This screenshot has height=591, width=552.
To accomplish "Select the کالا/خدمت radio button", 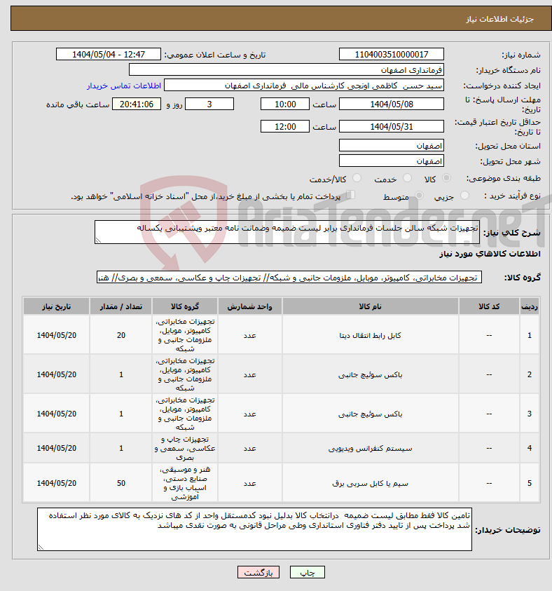I will pyautogui.click(x=357, y=178).
